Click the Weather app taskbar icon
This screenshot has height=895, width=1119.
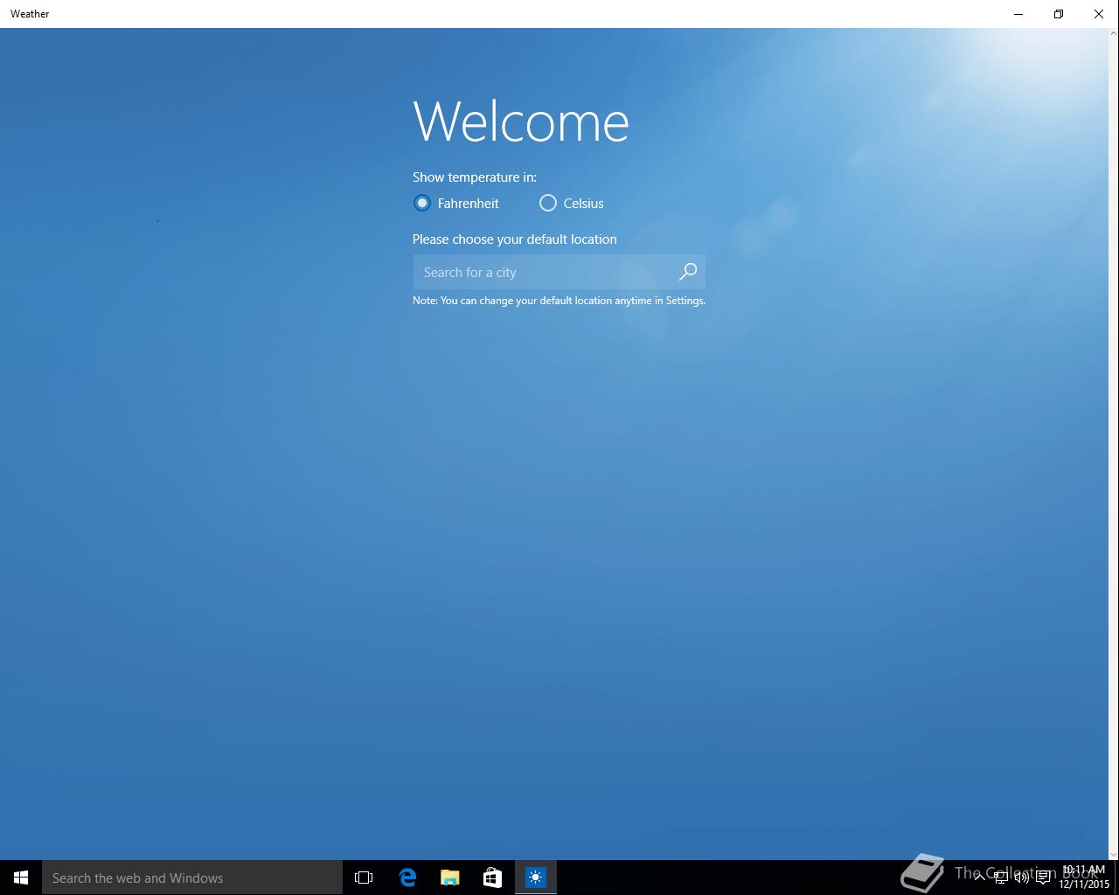(x=536, y=878)
